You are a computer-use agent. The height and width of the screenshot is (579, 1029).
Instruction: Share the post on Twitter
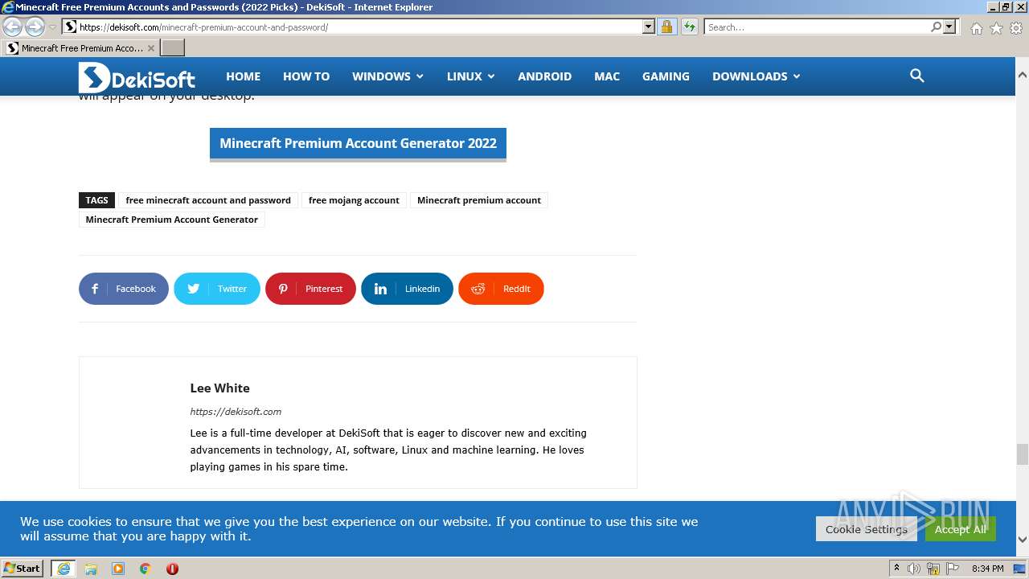coord(217,289)
